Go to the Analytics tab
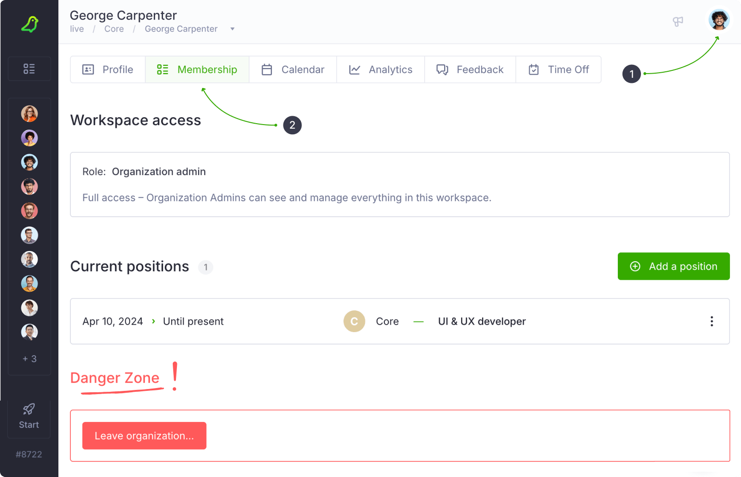The width and height of the screenshot is (741, 477). (x=380, y=69)
